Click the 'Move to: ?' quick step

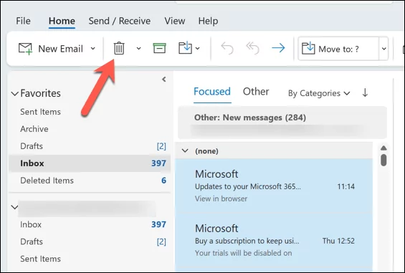tap(338, 49)
